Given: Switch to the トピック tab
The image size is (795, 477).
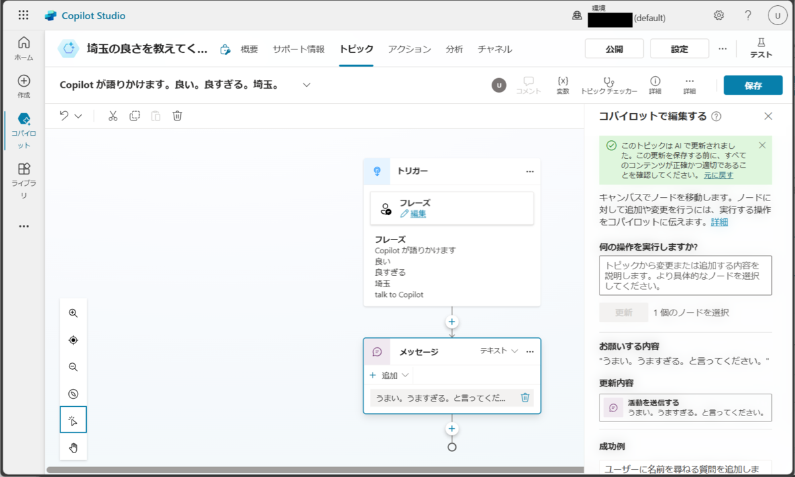Looking at the screenshot, I should [x=356, y=49].
